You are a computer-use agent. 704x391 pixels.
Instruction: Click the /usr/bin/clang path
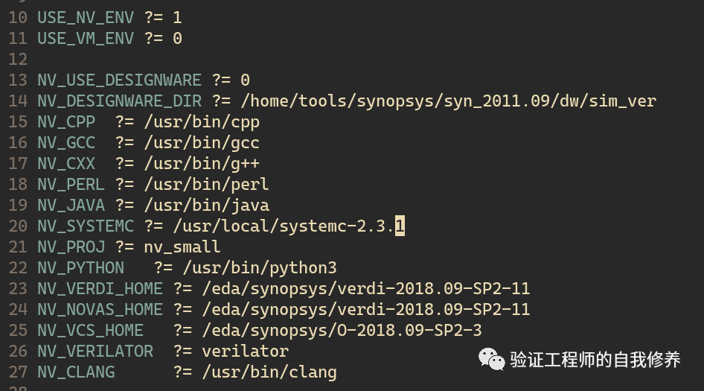[269, 372]
